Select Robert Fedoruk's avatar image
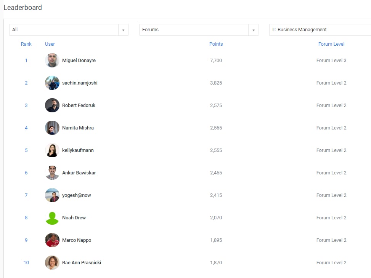371x278 pixels. tap(52, 105)
